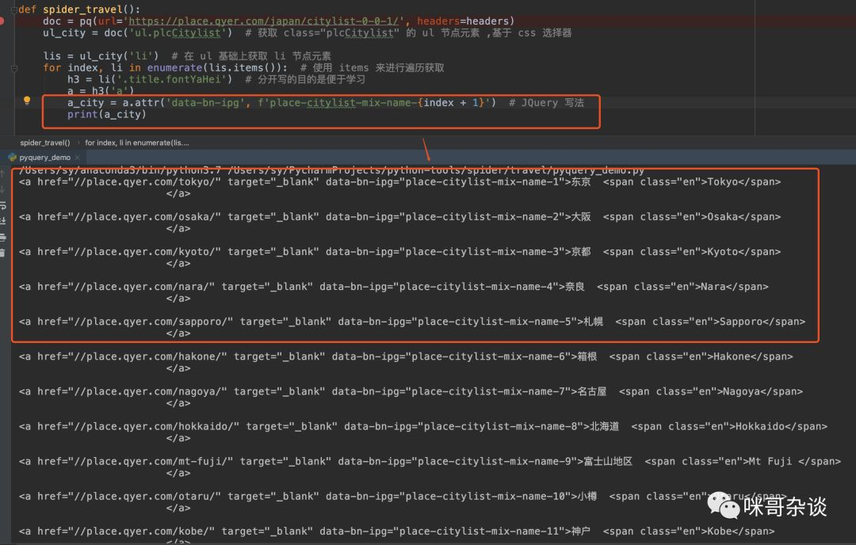Switch to the pyquery_demo run tab
The image size is (856, 545).
pyautogui.click(x=44, y=158)
